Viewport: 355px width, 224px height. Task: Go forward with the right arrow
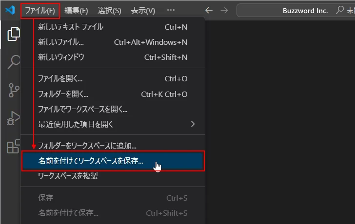(x=224, y=10)
